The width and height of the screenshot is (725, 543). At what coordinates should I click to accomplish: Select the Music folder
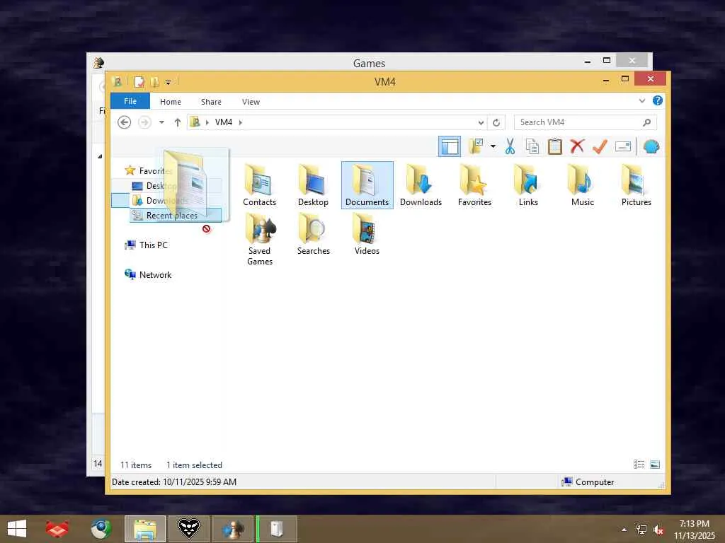tap(582, 185)
